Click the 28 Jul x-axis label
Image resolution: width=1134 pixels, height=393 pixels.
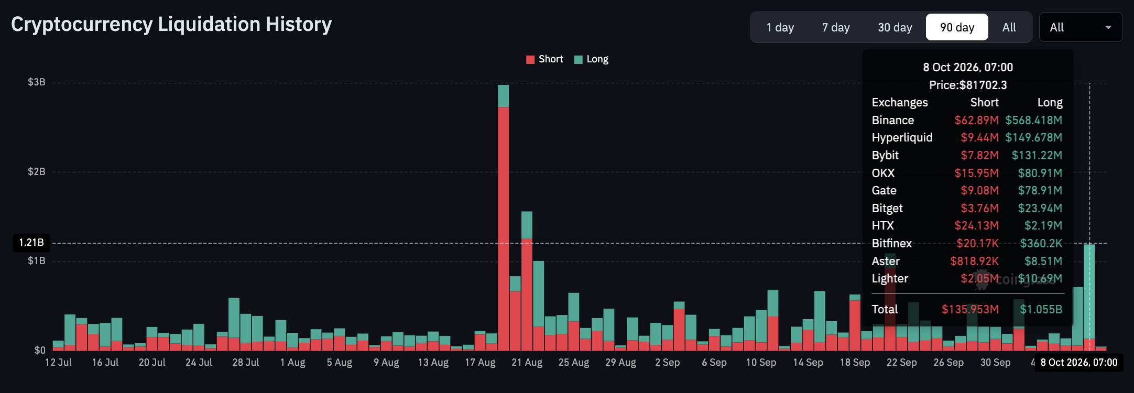246,363
